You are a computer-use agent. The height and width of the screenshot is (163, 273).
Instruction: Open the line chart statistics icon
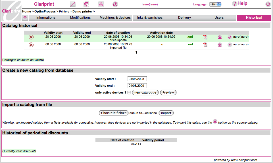point(73,4)
